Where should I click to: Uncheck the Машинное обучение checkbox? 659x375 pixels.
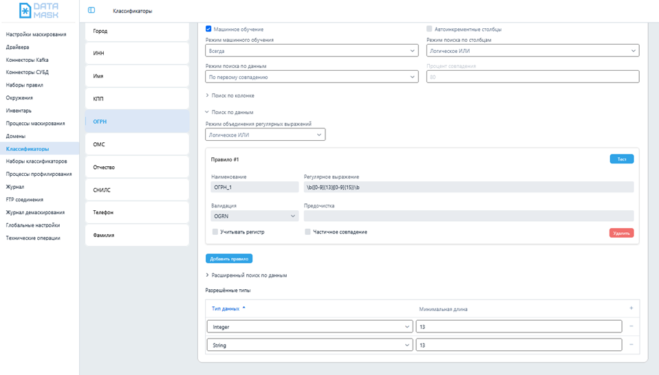(x=209, y=30)
